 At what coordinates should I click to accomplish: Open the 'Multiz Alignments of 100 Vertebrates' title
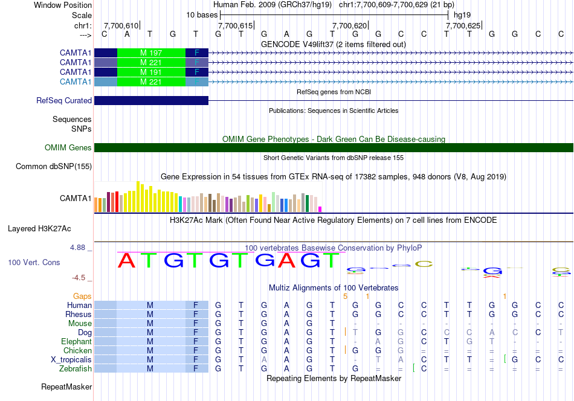pyautogui.click(x=334, y=287)
